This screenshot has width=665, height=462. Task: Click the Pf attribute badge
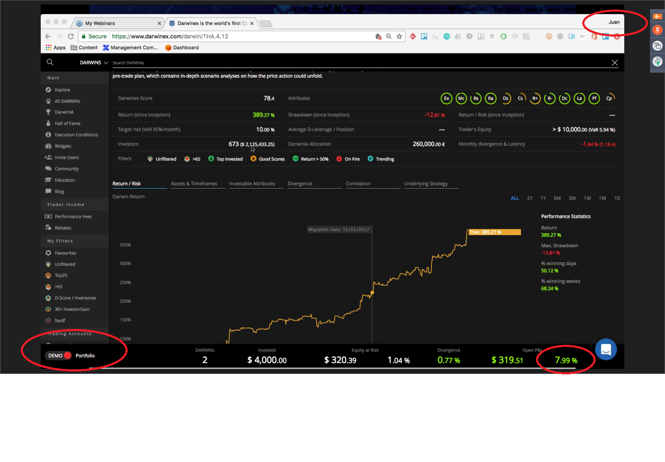tap(594, 98)
